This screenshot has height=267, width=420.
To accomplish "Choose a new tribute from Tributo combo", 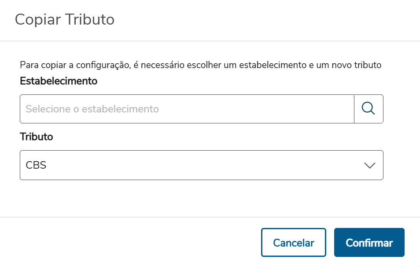I will click(x=201, y=165).
